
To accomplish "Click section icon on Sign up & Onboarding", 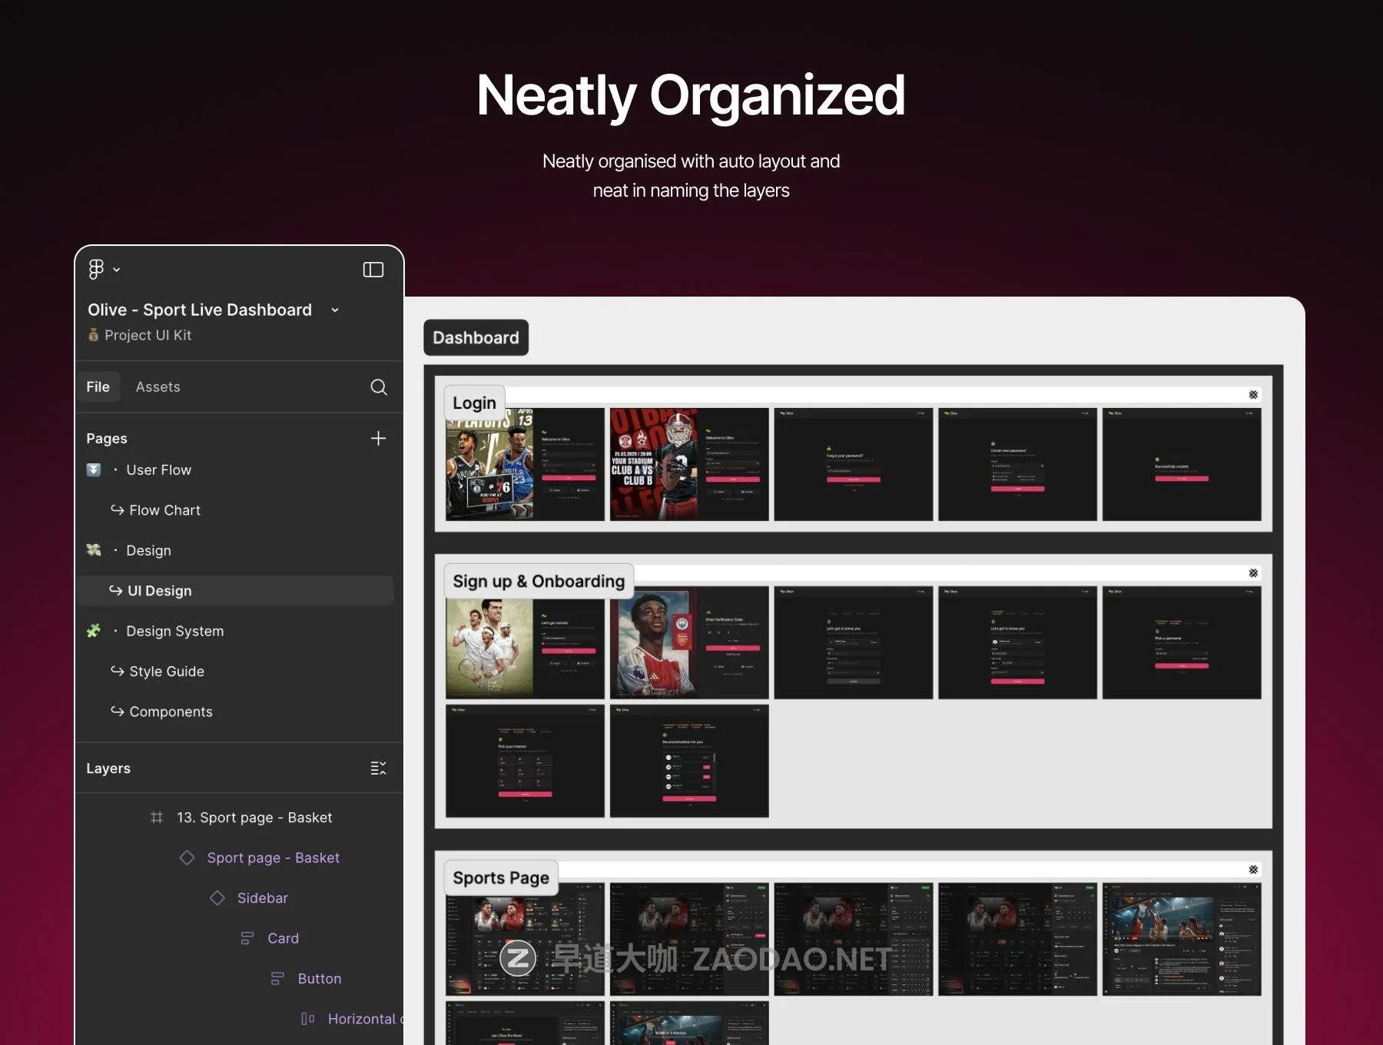I will pos(1253,573).
